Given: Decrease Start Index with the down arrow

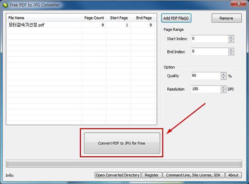Looking at the screenshot, I should pyautogui.click(x=231, y=41).
